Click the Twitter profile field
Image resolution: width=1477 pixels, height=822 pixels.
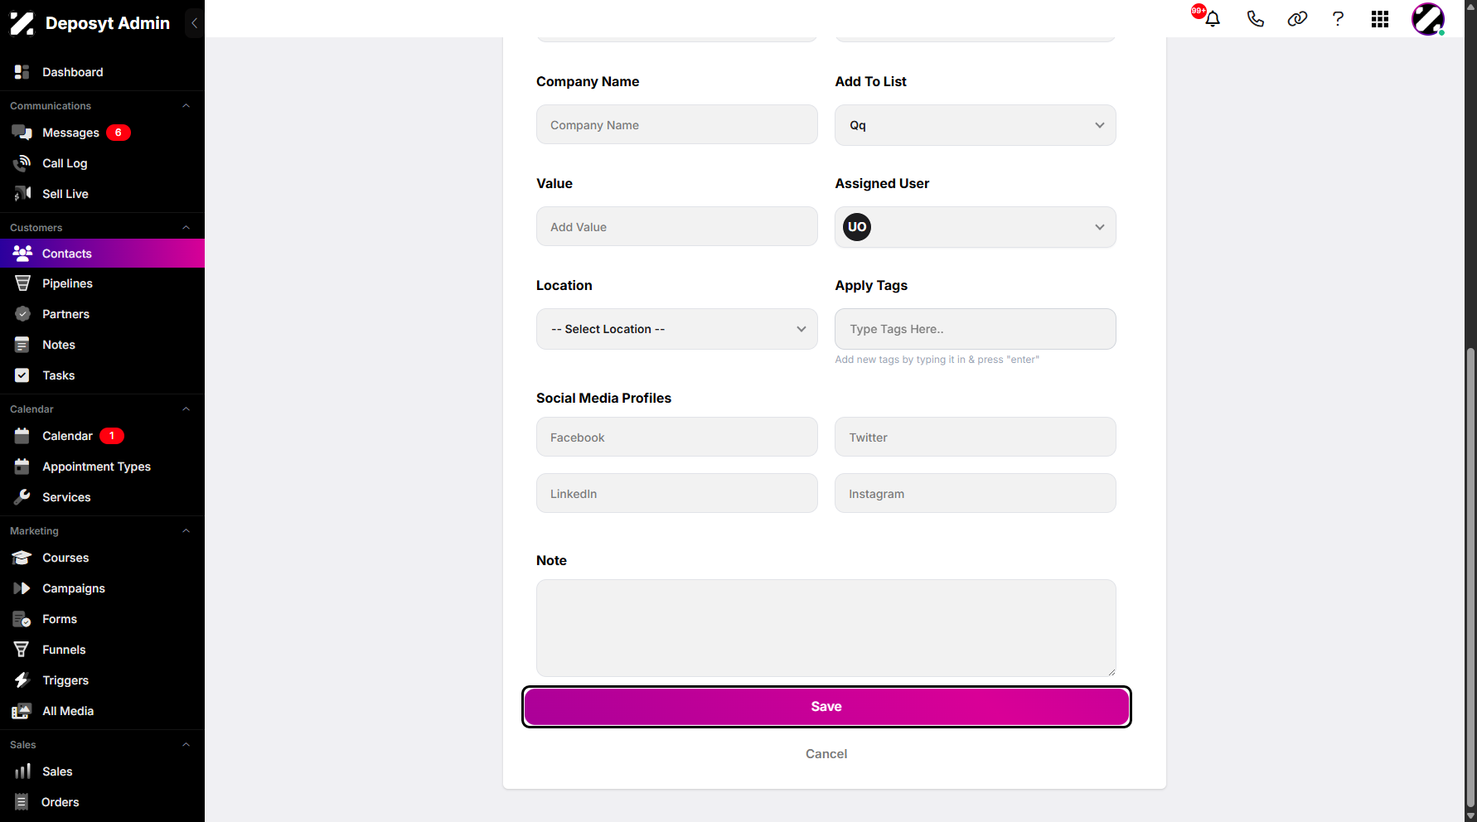click(x=976, y=437)
